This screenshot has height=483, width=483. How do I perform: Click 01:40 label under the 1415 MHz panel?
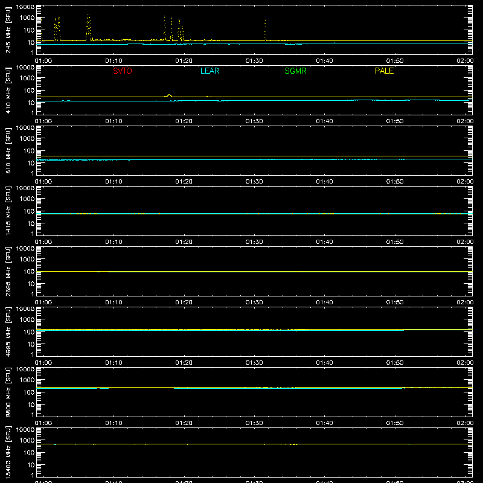[324, 242]
